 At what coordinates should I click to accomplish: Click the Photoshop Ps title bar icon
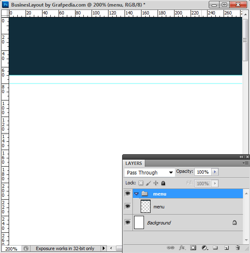[x=5, y=5]
